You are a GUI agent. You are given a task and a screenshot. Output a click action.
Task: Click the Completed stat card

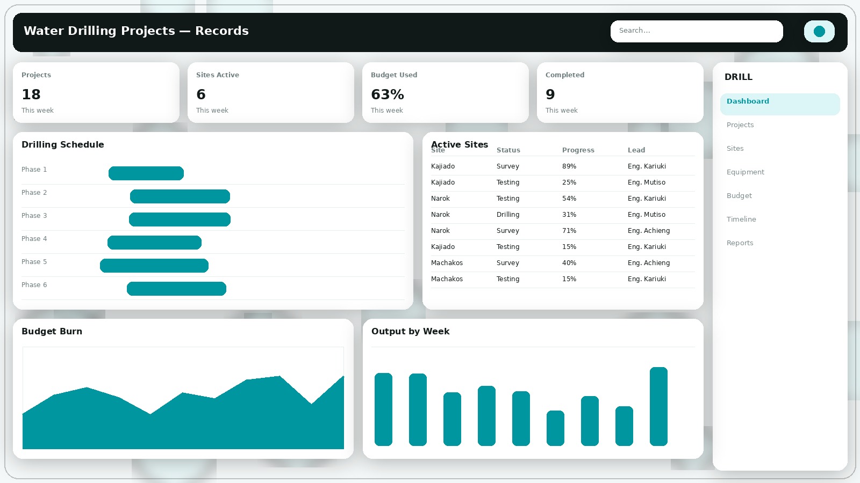pyautogui.click(x=620, y=92)
